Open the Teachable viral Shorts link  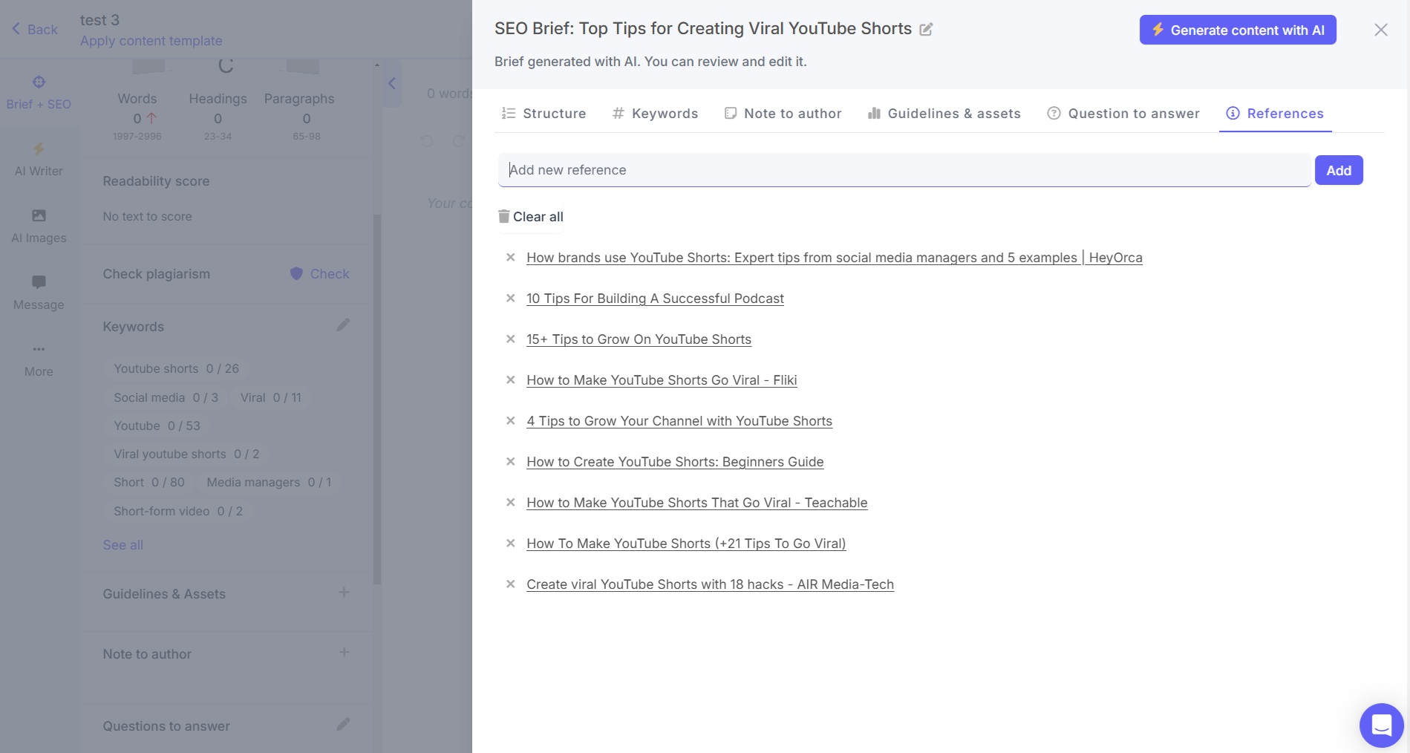(696, 503)
